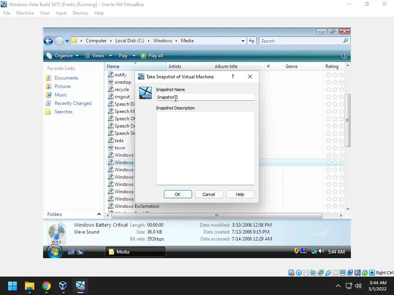
Task: Click Show Desktop in Vista quick launch
Action: tap(71, 252)
